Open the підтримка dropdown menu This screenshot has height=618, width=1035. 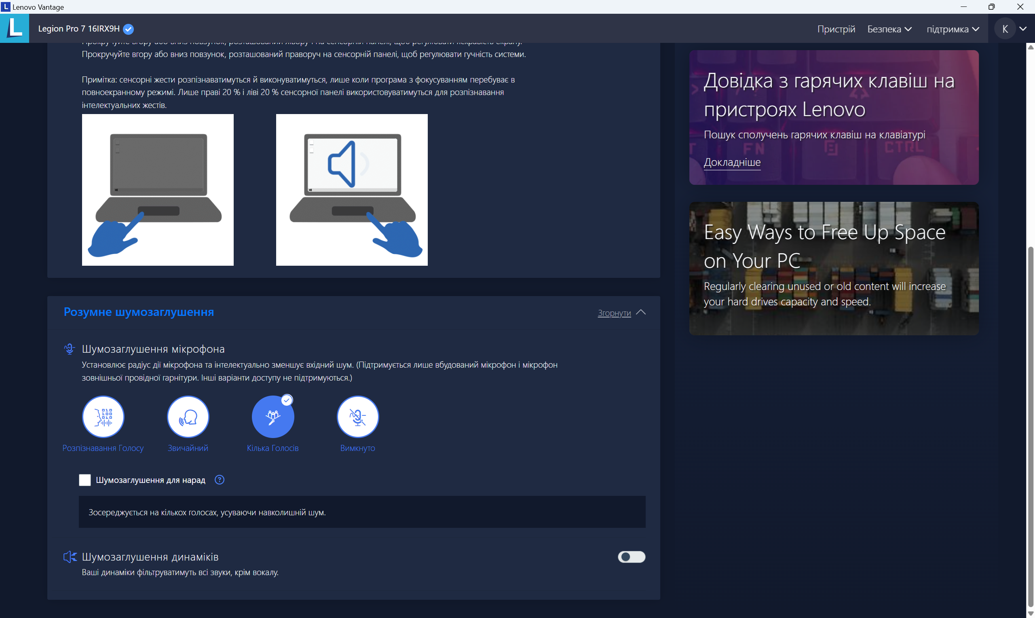point(953,29)
